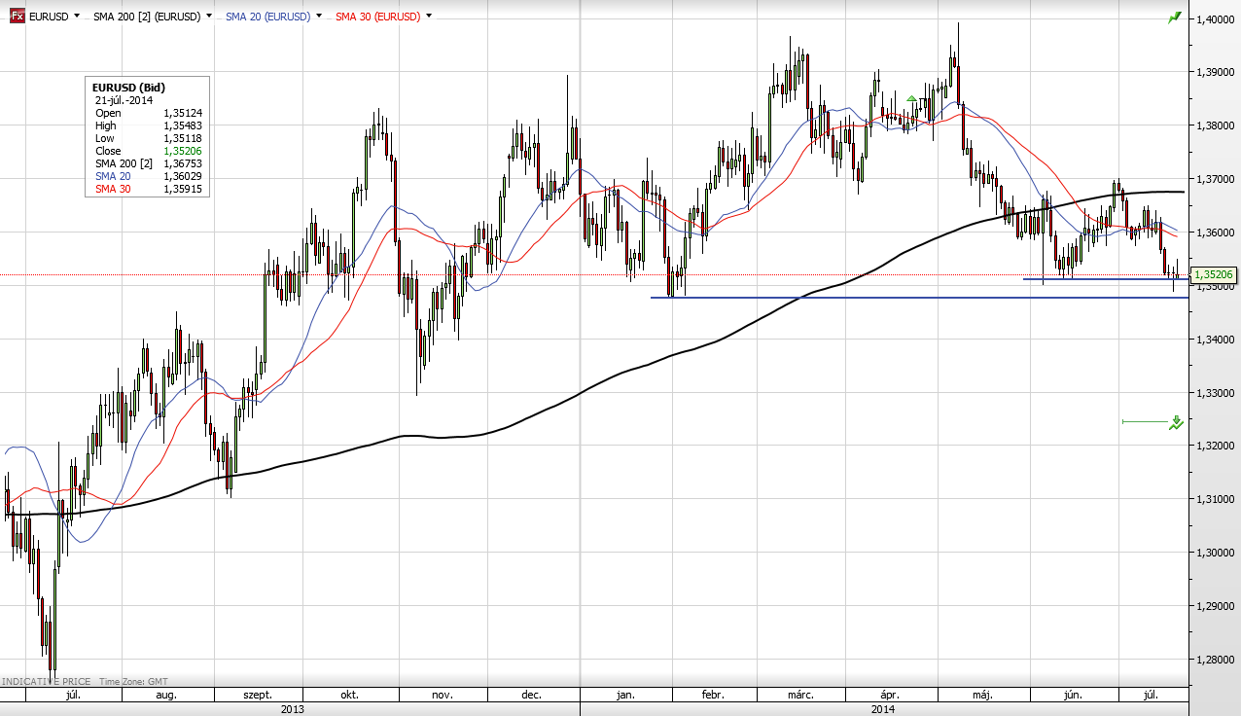Viewport: 1241px width, 716px height.
Task: Click the date 21-júl.-2014 in info box
Action: point(124,100)
